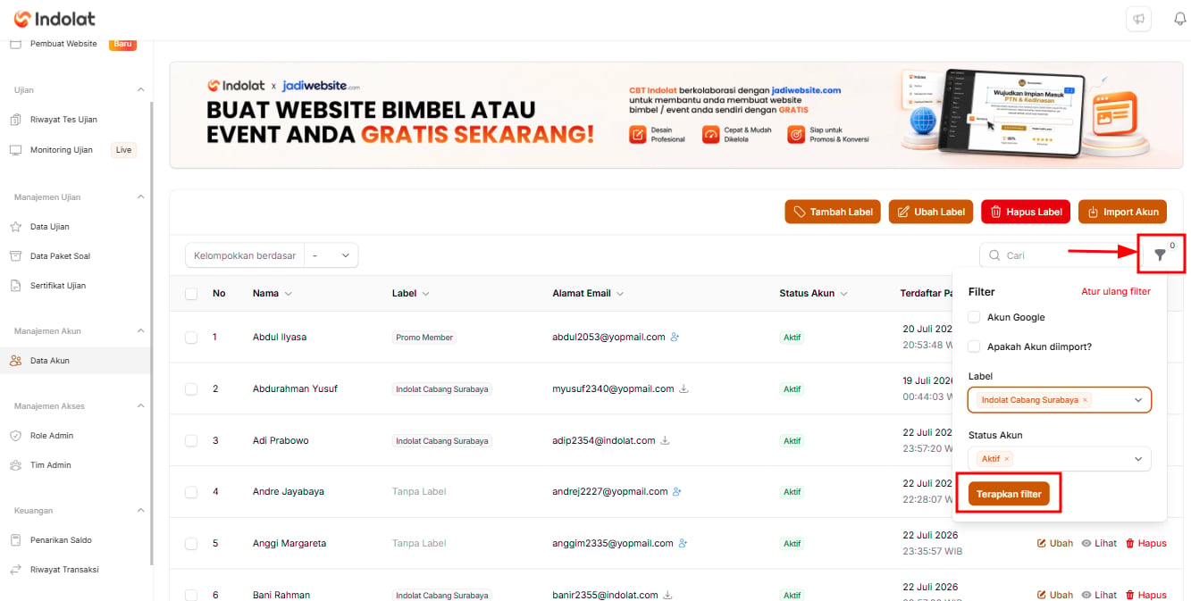Select checkbox for Adi Prabowo row
This screenshot has width=1191, height=601.
coord(191,440)
